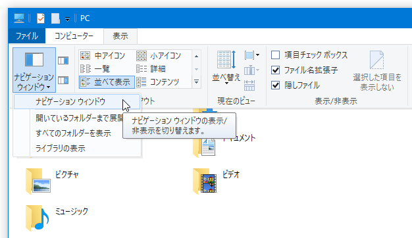Click the New folder quick access icon
This screenshot has height=238, width=412.
(x=55, y=18)
